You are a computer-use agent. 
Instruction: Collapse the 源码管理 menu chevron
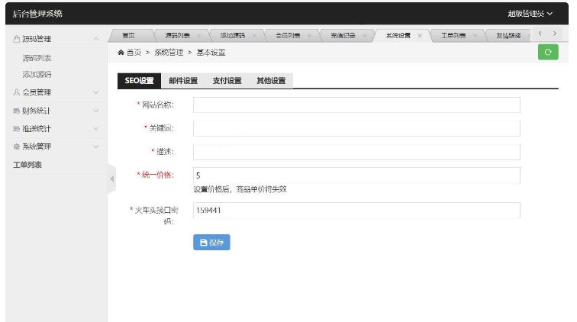coord(96,39)
